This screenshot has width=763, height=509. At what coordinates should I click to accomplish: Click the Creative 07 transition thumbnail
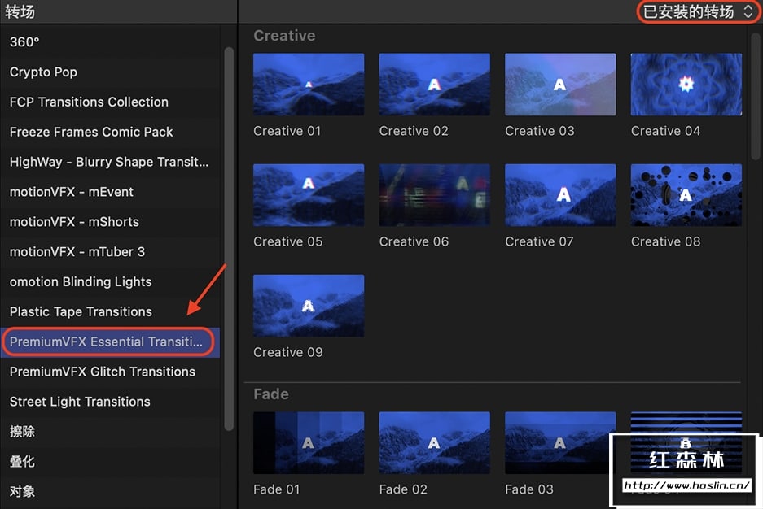[560, 195]
